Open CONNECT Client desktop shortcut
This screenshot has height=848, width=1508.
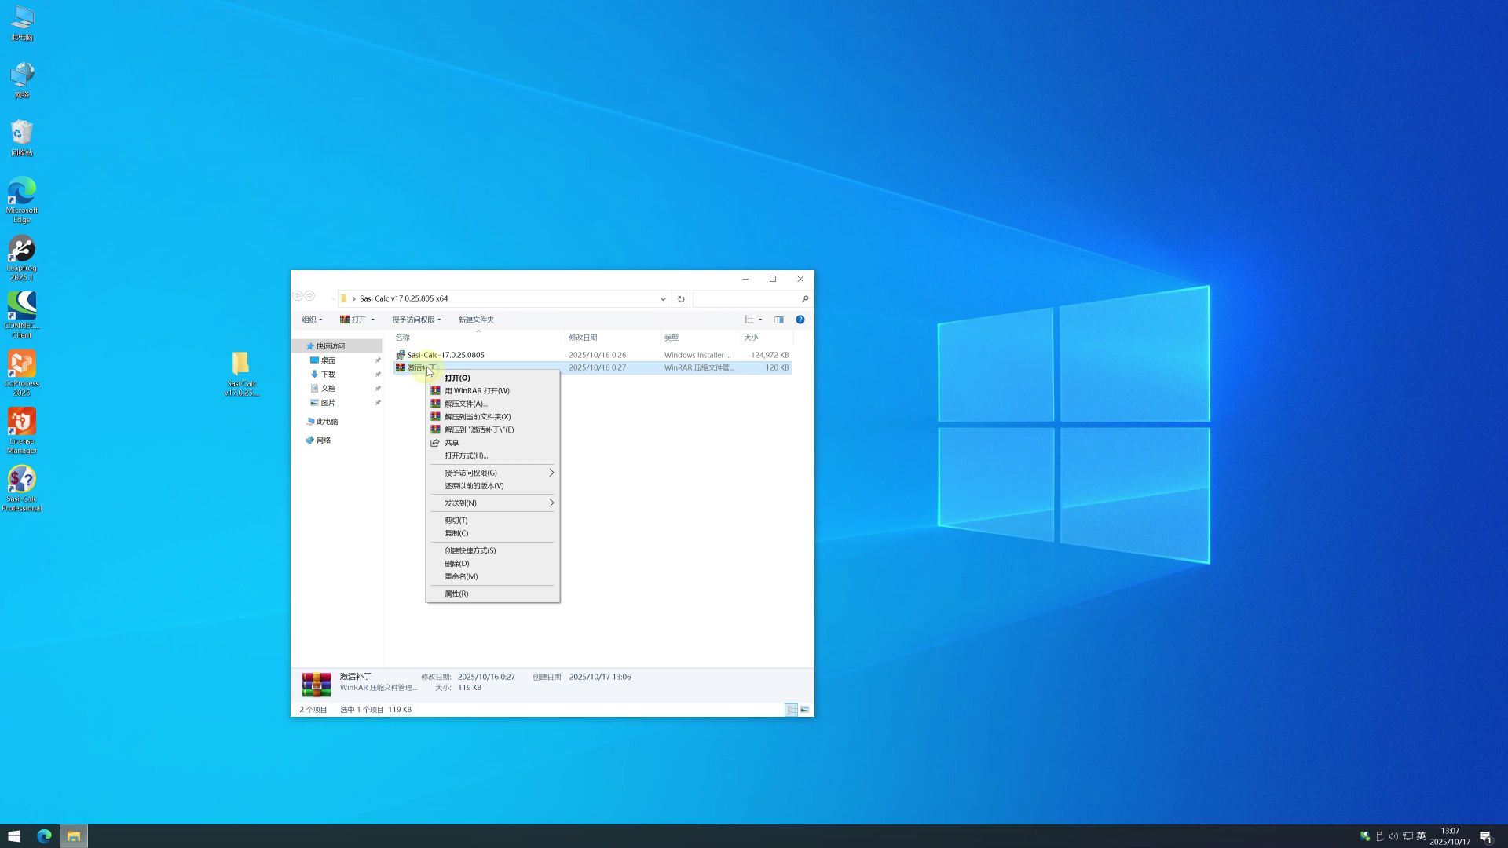pyautogui.click(x=22, y=314)
